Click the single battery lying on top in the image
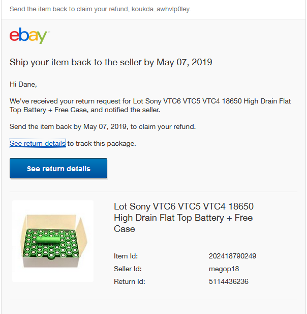This screenshot has height=314, width=307. [48, 240]
